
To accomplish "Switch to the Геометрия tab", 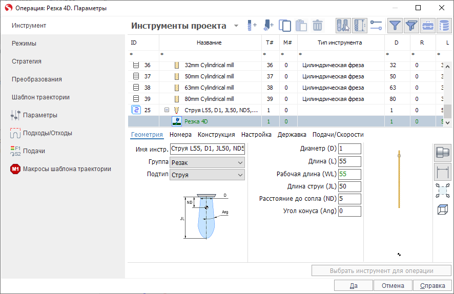I will [147, 135].
